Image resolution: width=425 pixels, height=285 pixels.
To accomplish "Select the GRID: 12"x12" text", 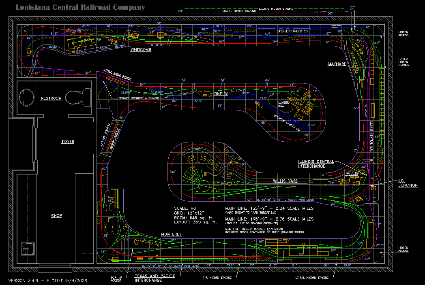I will click(189, 213).
